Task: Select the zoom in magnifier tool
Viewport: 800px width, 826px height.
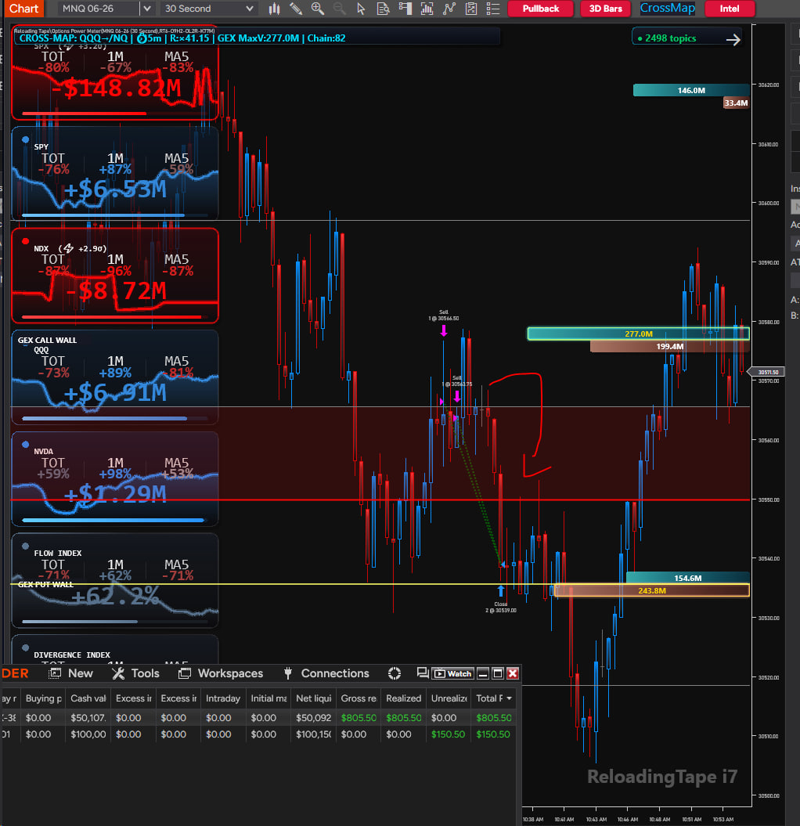Action: (318, 9)
